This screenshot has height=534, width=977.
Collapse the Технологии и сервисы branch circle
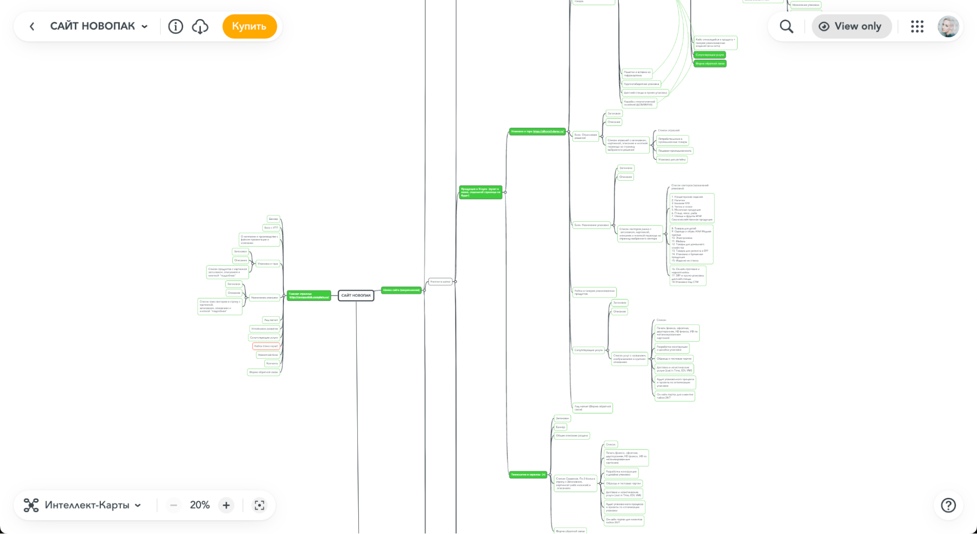click(549, 474)
